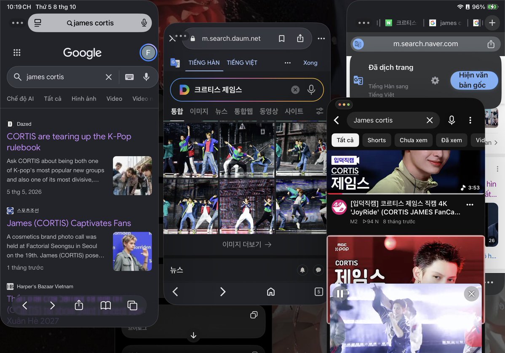Image resolution: width=505 pixels, height=353 pixels.
Task: Open the Dazed article thumbnail image
Action: pos(132,176)
